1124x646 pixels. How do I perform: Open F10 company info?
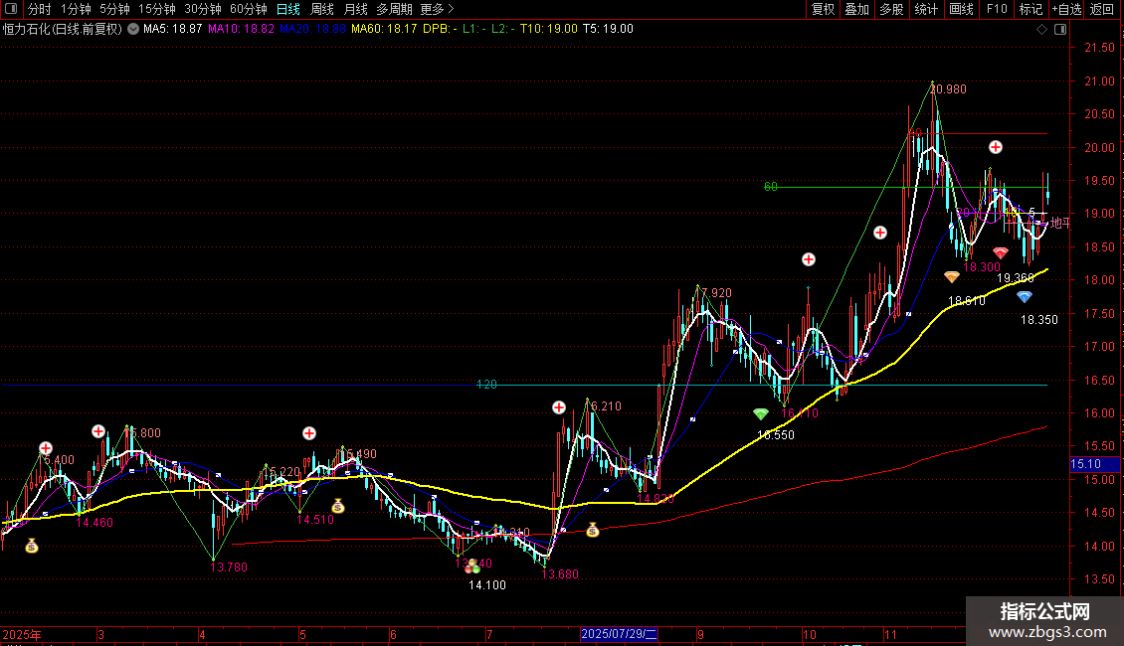tap(997, 9)
